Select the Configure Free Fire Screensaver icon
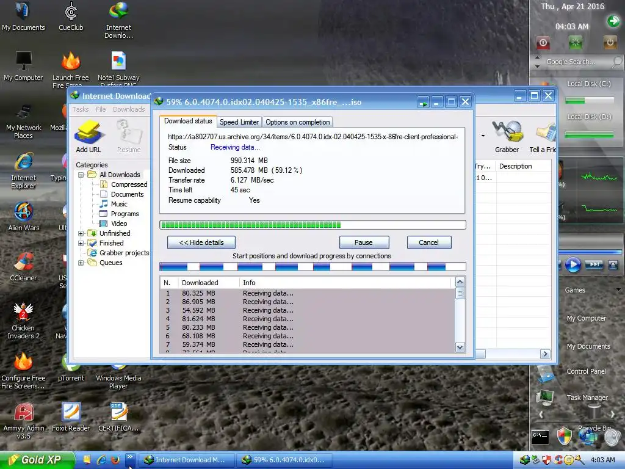Screen dimensions: 625x469 tap(23, 371)
